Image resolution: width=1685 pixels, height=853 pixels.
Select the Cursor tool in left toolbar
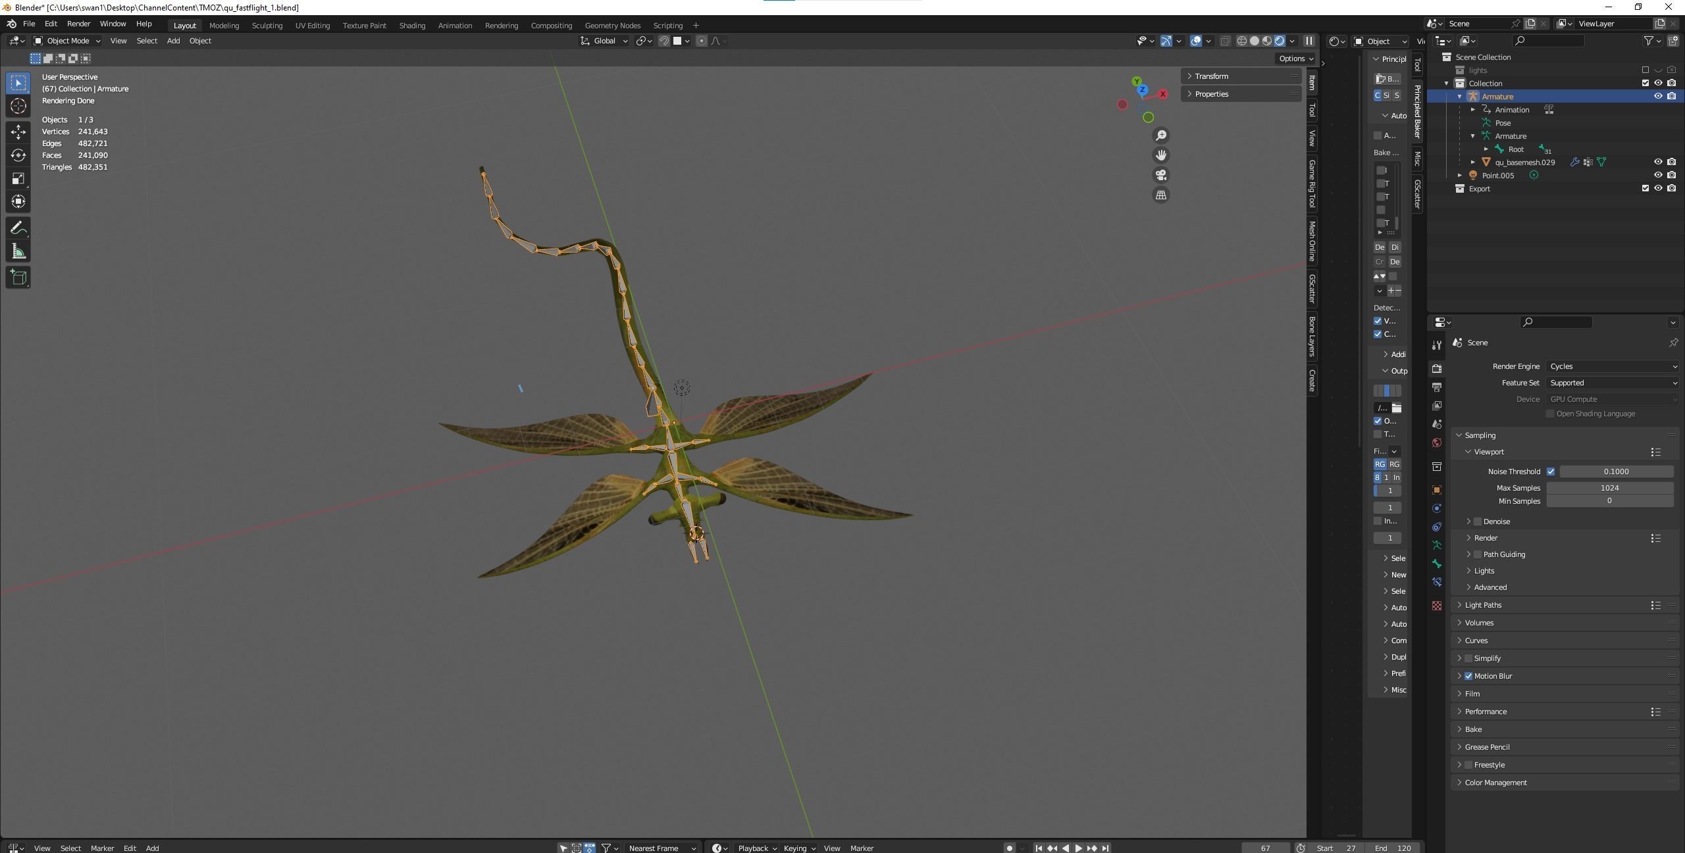coord(18,106)
